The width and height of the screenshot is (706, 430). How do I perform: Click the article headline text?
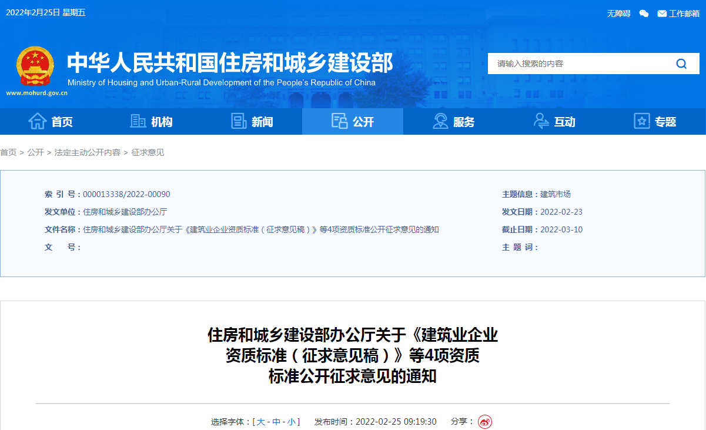(353, 355)
